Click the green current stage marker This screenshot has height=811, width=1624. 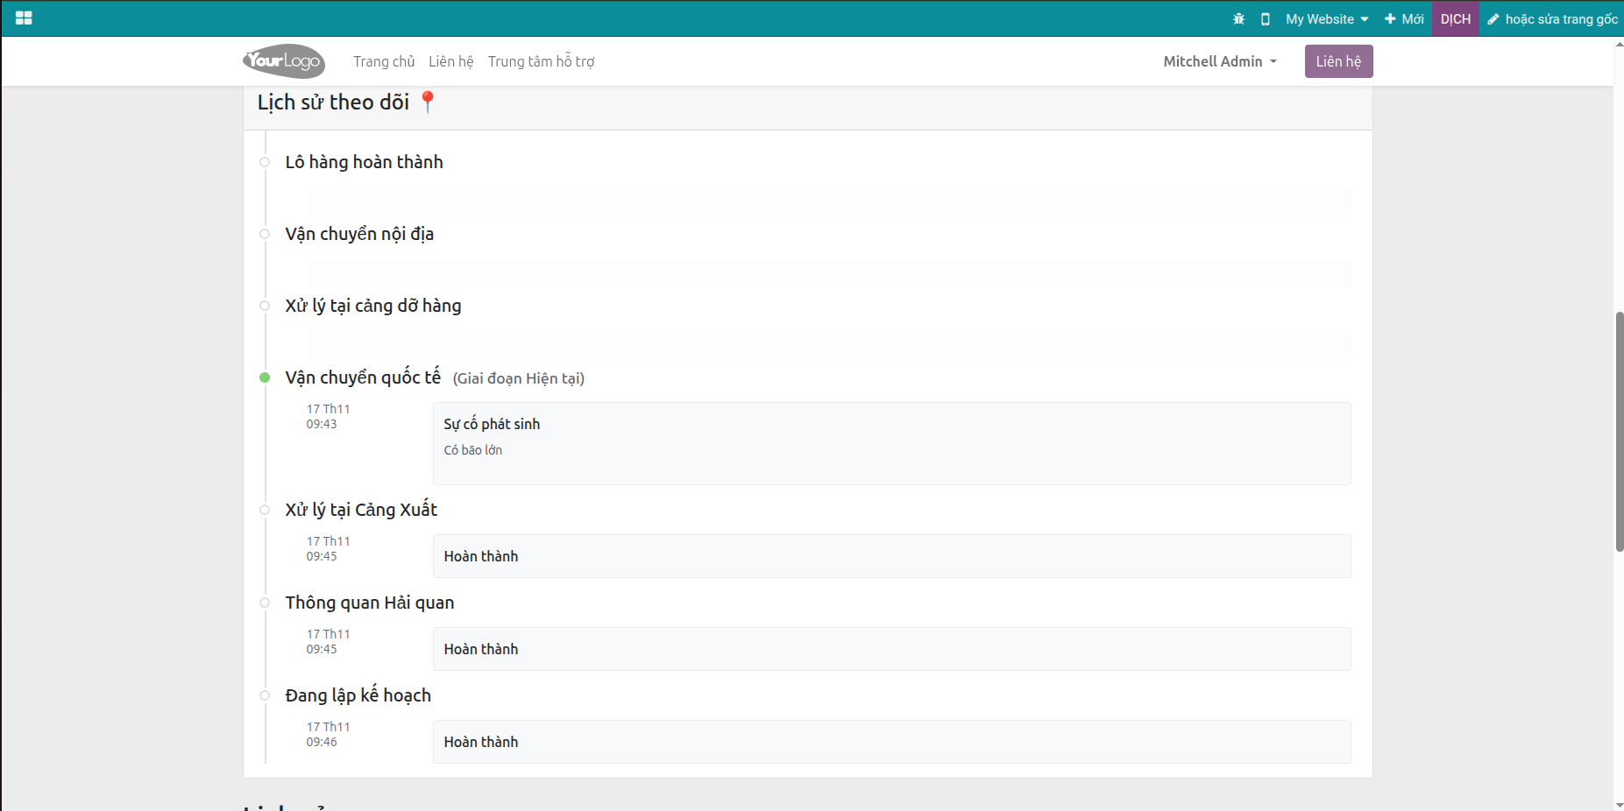click(265, 377)
